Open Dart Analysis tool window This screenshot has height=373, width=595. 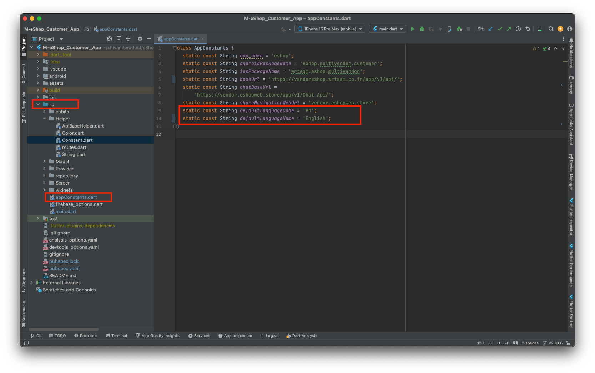(x=302, y=336)
